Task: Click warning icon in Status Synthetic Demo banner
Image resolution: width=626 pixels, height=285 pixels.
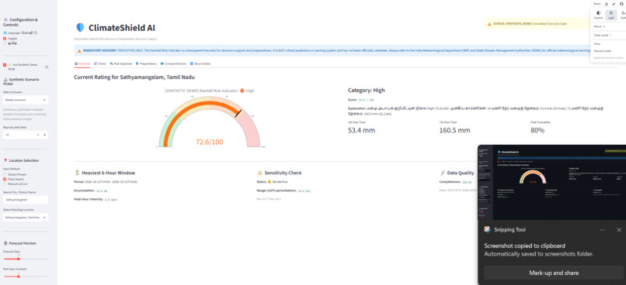Action: point(489,24)
